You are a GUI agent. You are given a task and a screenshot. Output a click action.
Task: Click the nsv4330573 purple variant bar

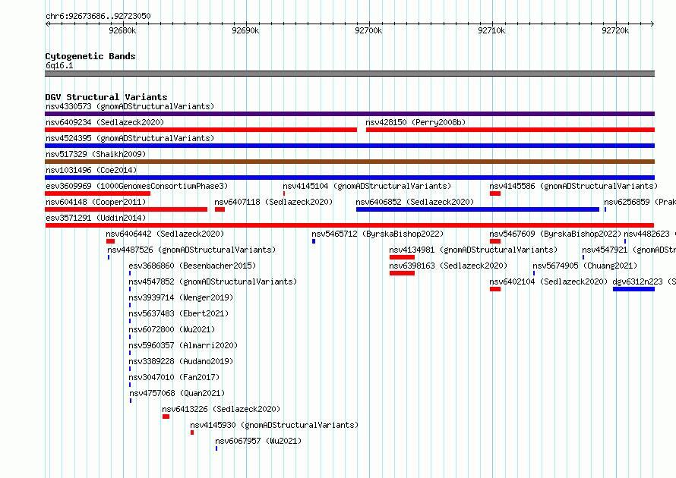pos(349,114)
